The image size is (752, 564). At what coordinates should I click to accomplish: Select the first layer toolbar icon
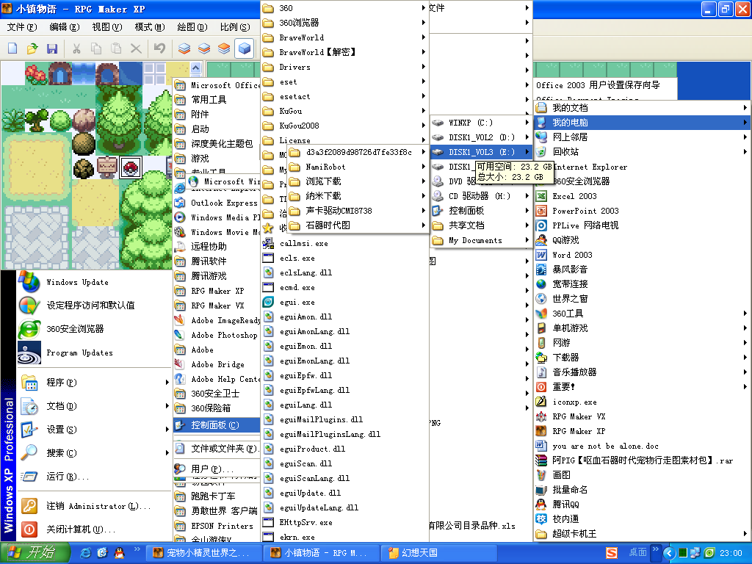click(184, 48)
